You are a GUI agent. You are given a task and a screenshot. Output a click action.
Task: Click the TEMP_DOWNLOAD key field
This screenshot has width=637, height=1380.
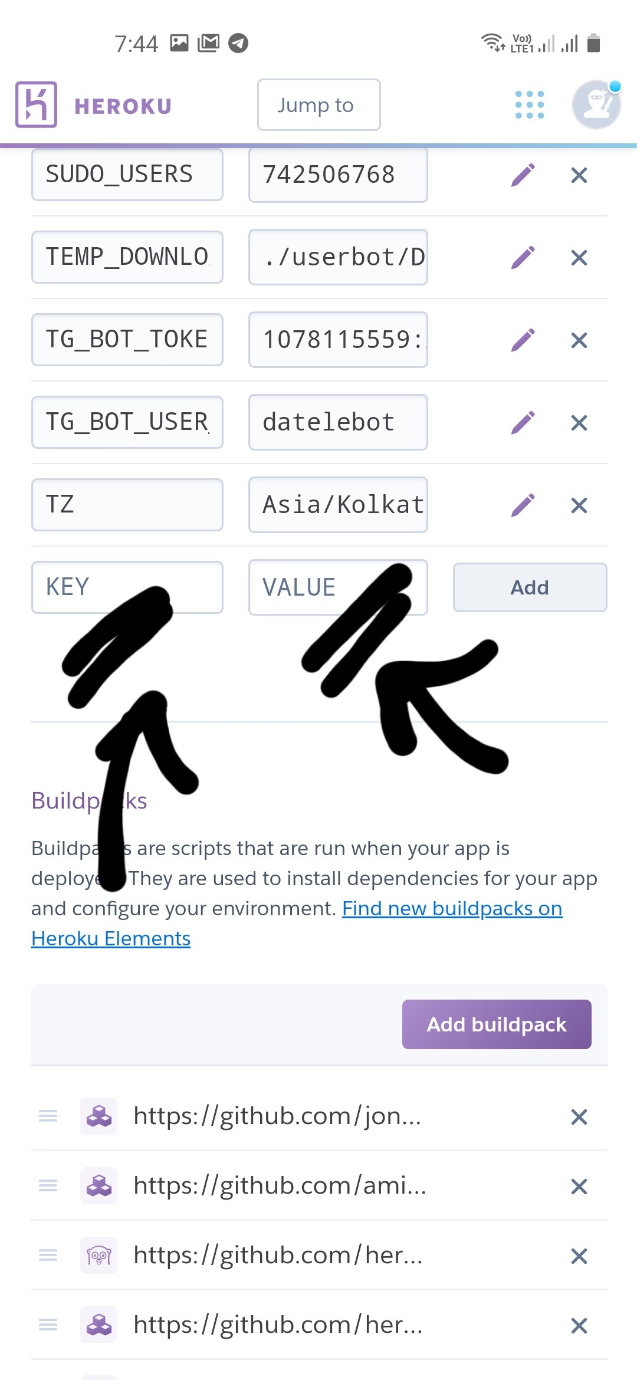coord(127,257)
